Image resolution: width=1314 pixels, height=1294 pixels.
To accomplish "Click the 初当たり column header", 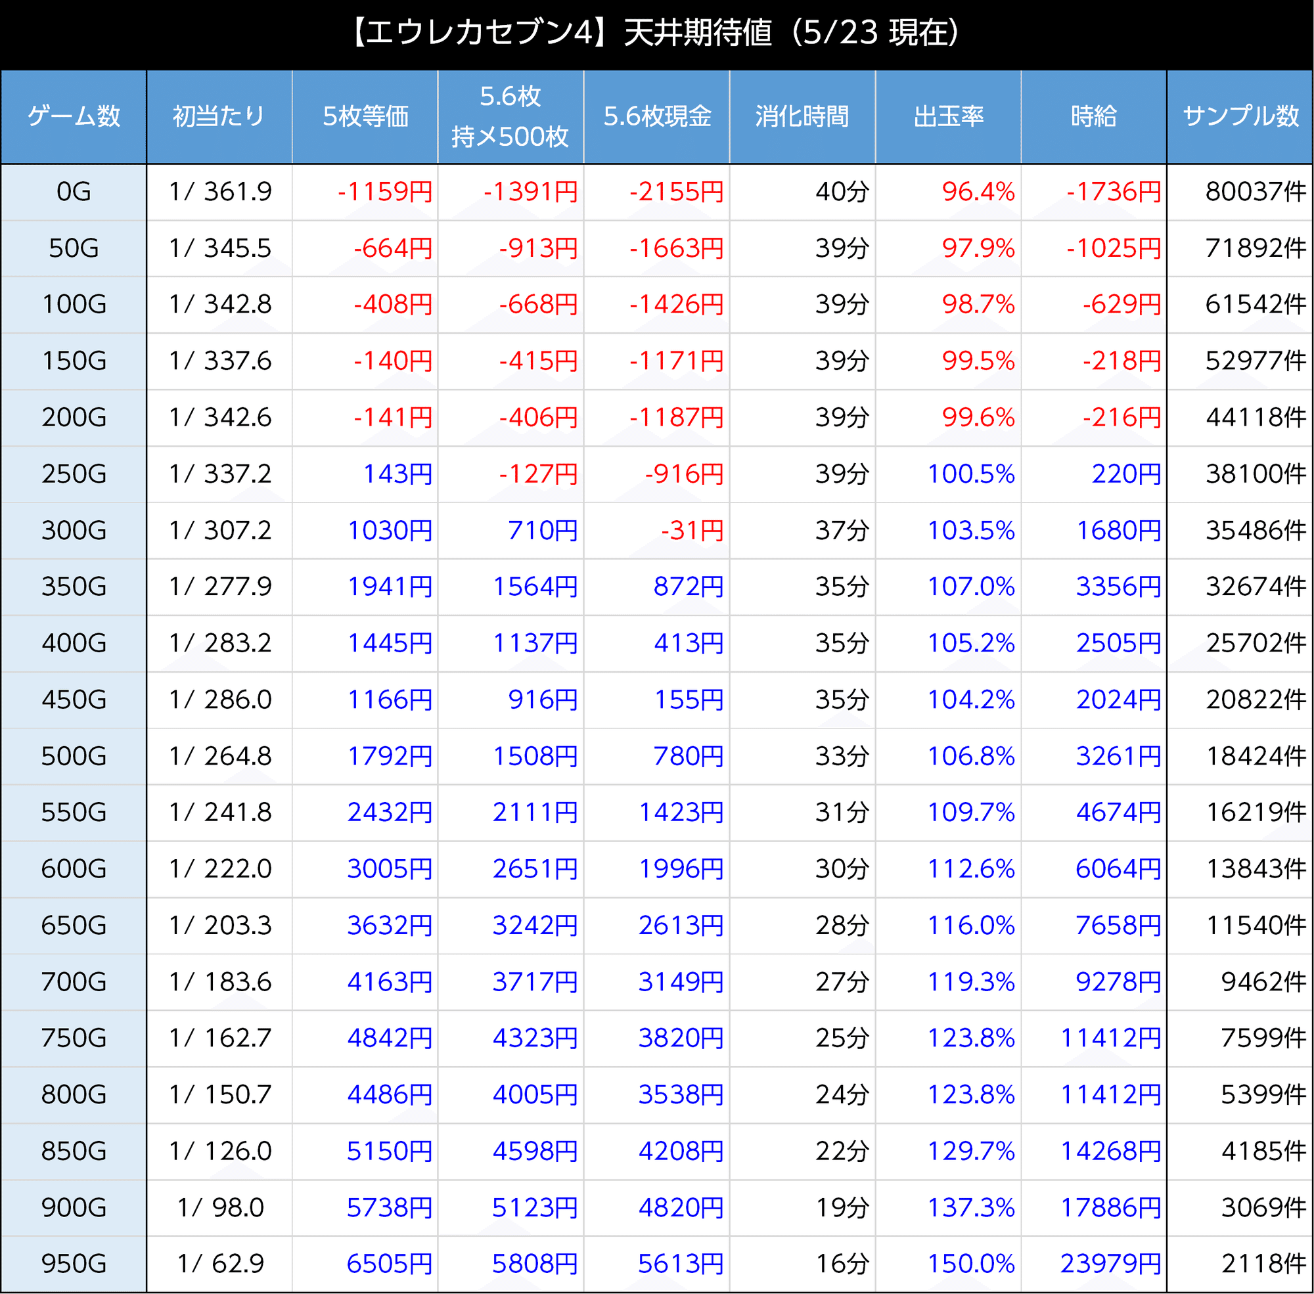I will (219, 116).
